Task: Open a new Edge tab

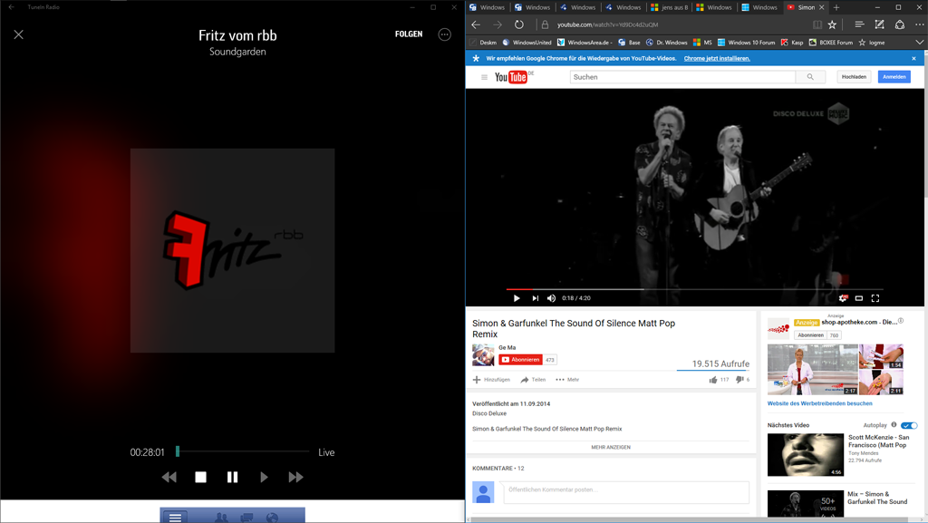Action: [836, 7]
